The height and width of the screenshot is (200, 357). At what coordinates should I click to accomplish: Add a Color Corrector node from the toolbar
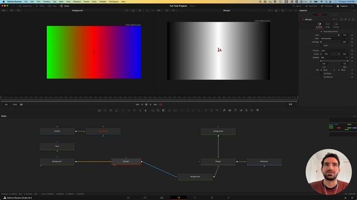point(123,110)
